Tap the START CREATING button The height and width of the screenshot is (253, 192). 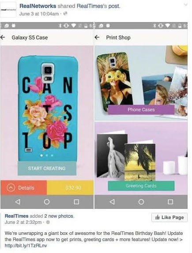coord(47,168)
